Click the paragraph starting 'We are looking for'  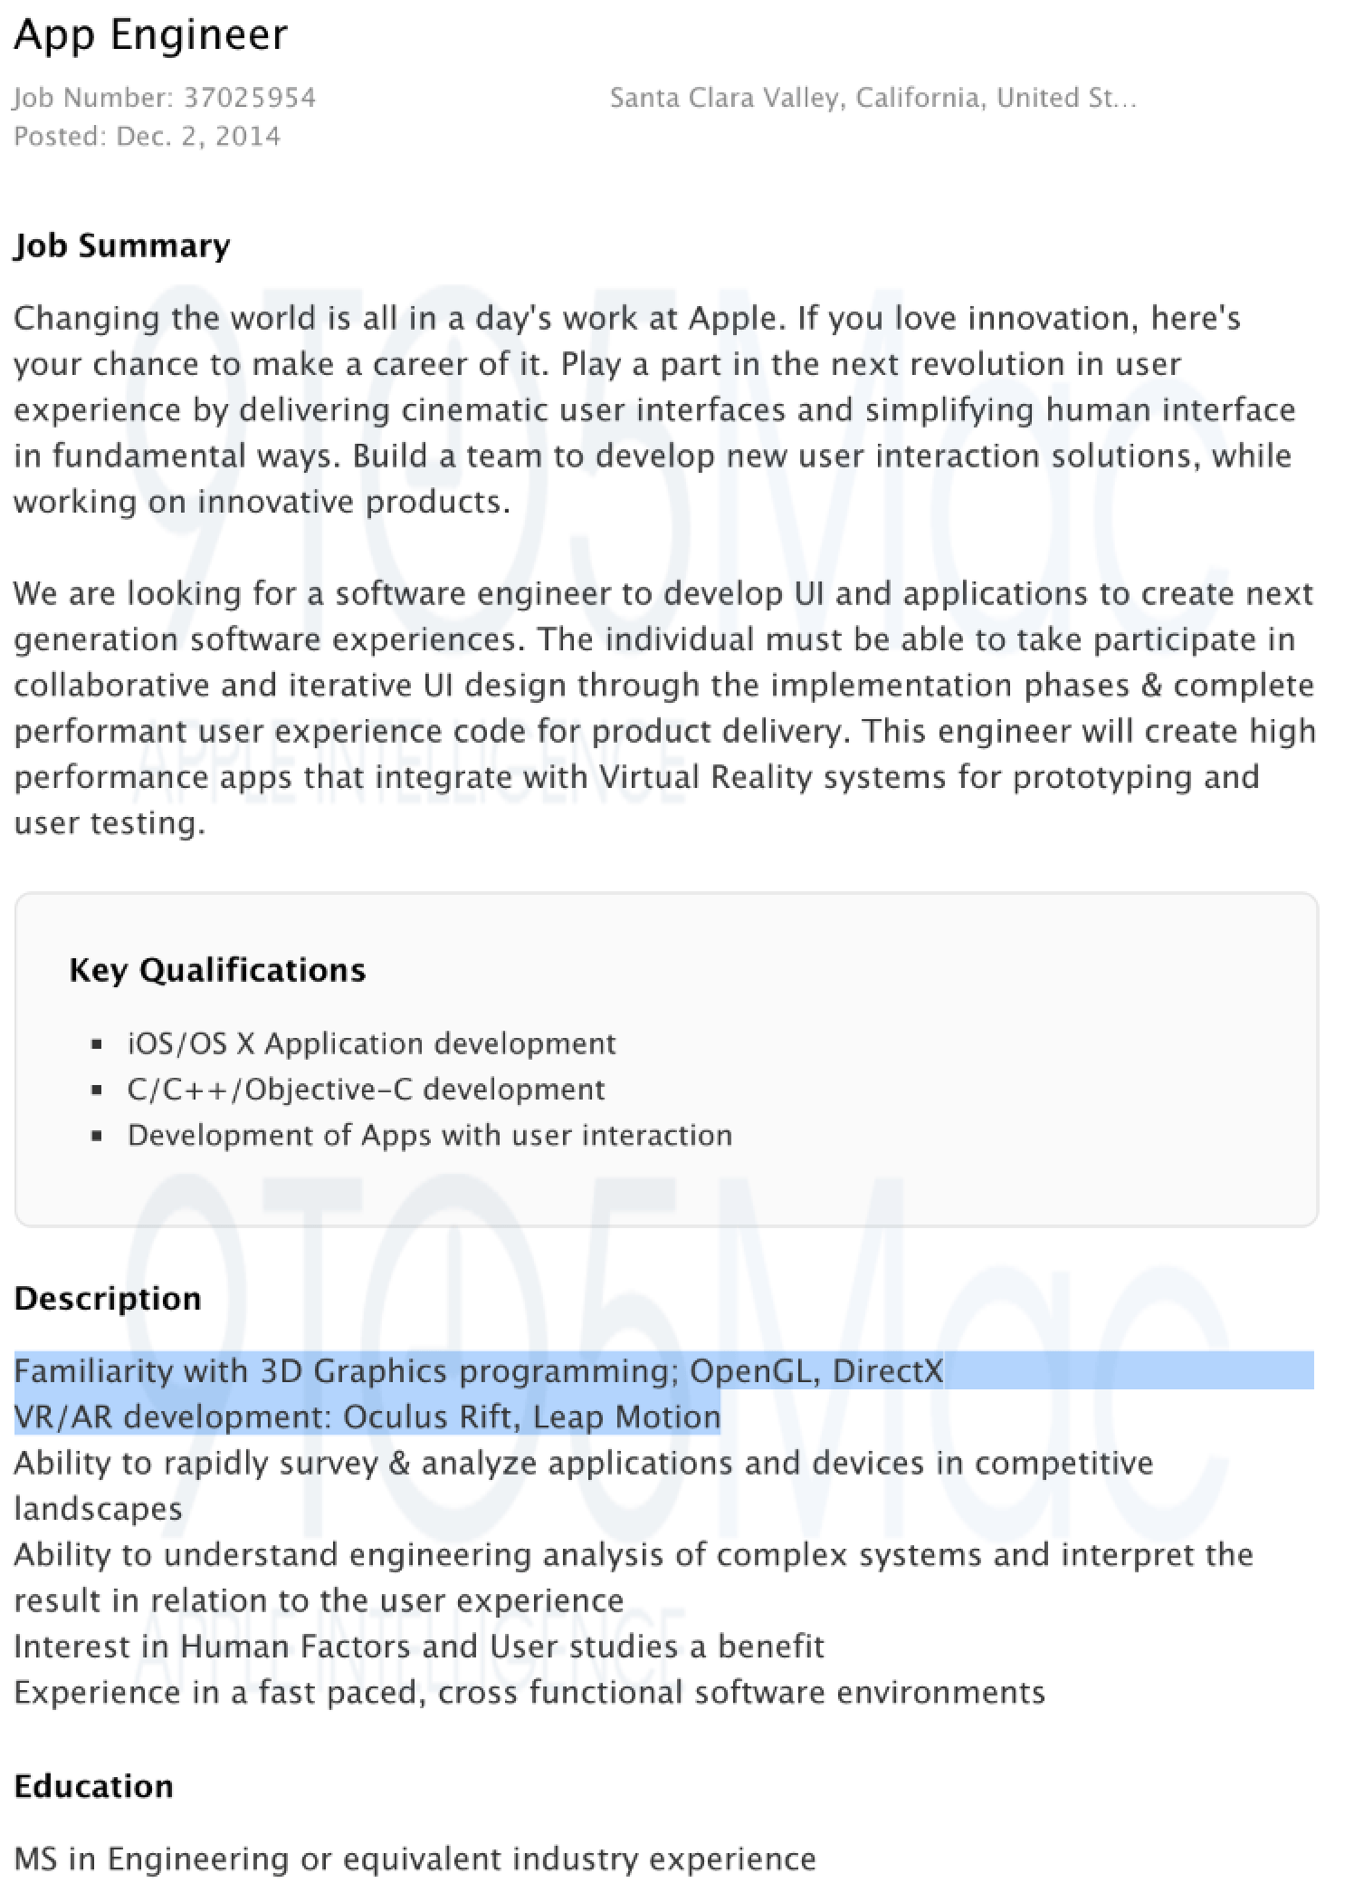tap(663, 708)
